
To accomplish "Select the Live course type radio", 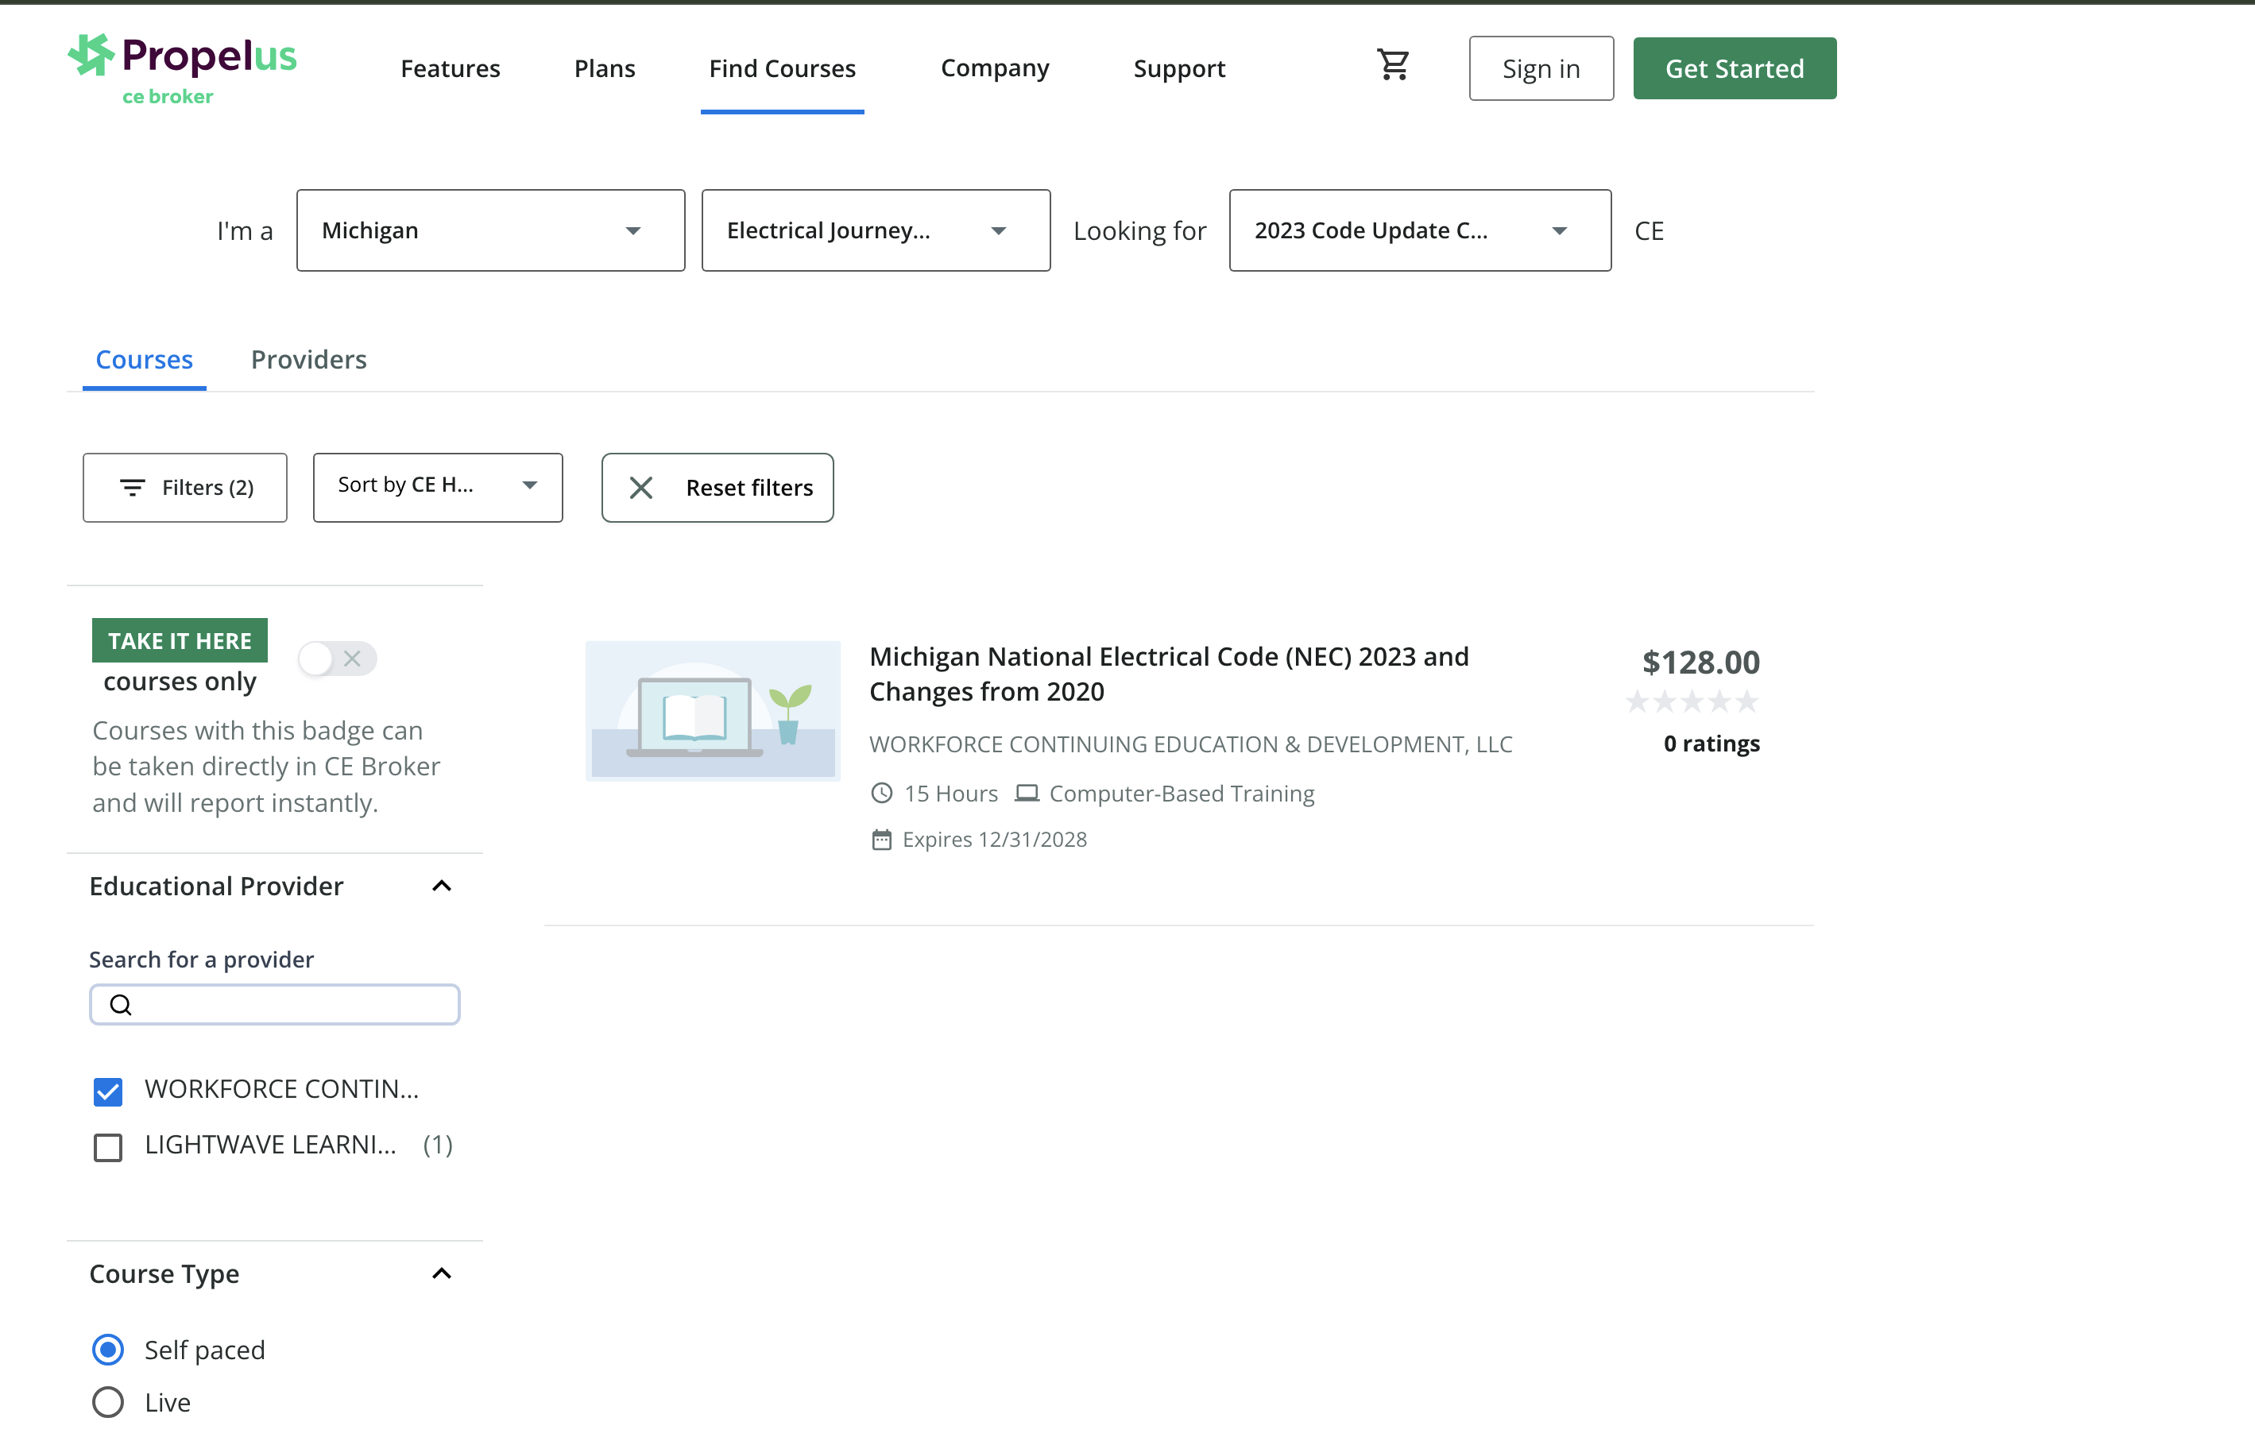I will pos(108,1401).
